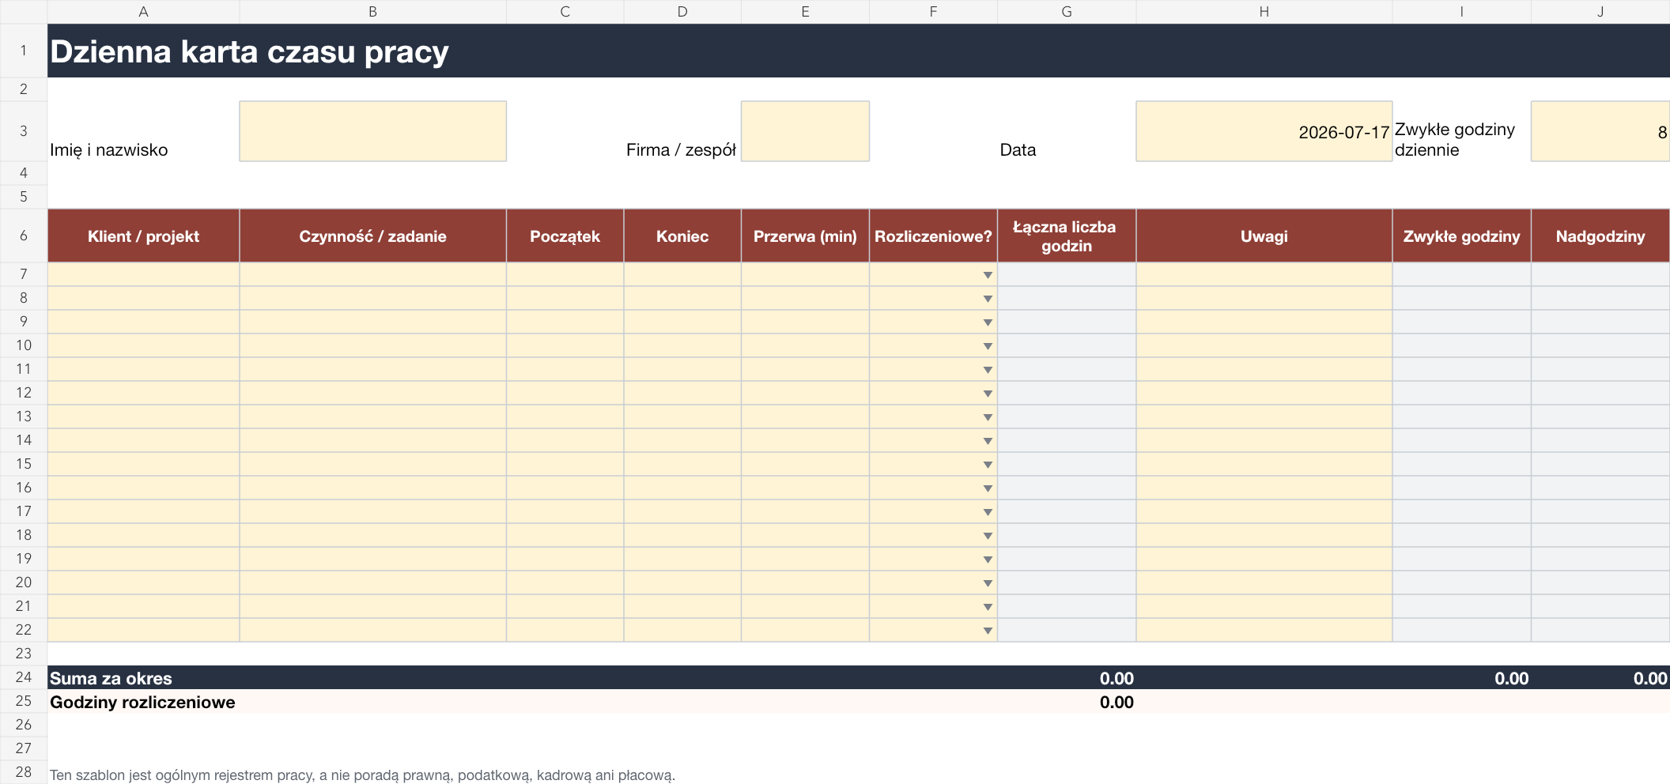Select the Koniec cell in row 8
The height and width of the screenshot is (784, 1670).
682,298
